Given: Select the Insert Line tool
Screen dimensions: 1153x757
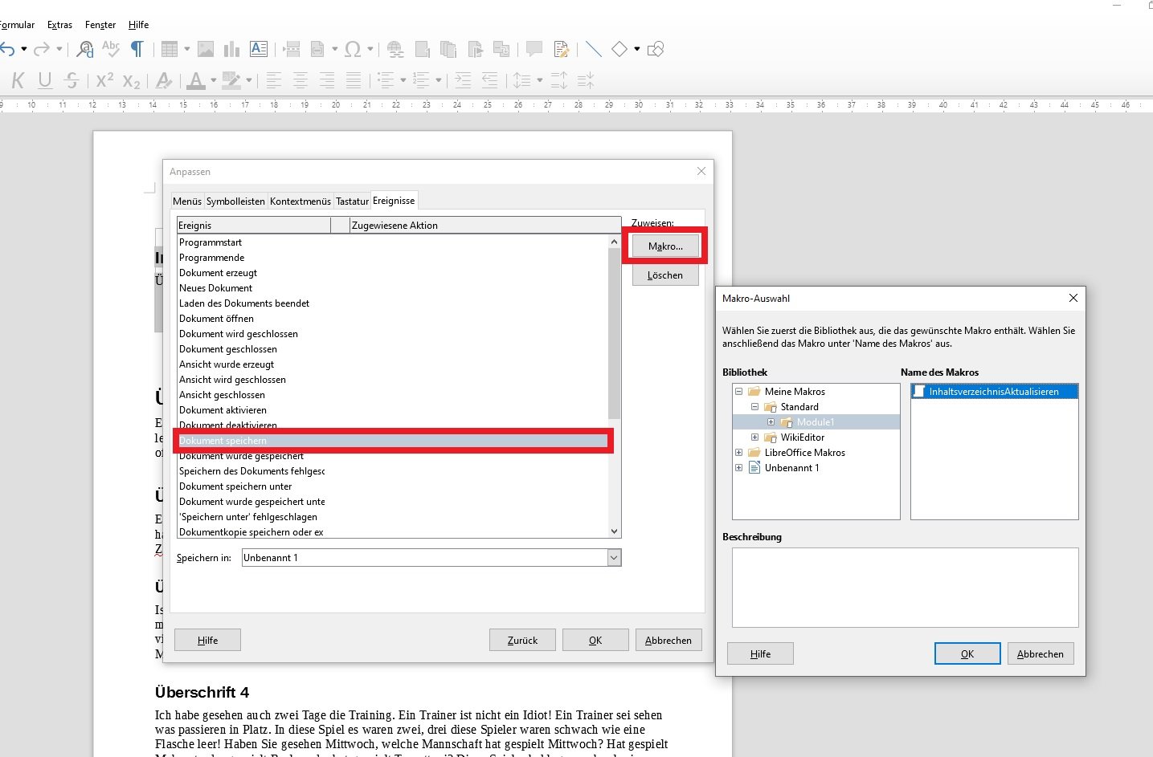Looking at the screenshot, I should click(594, 50).
